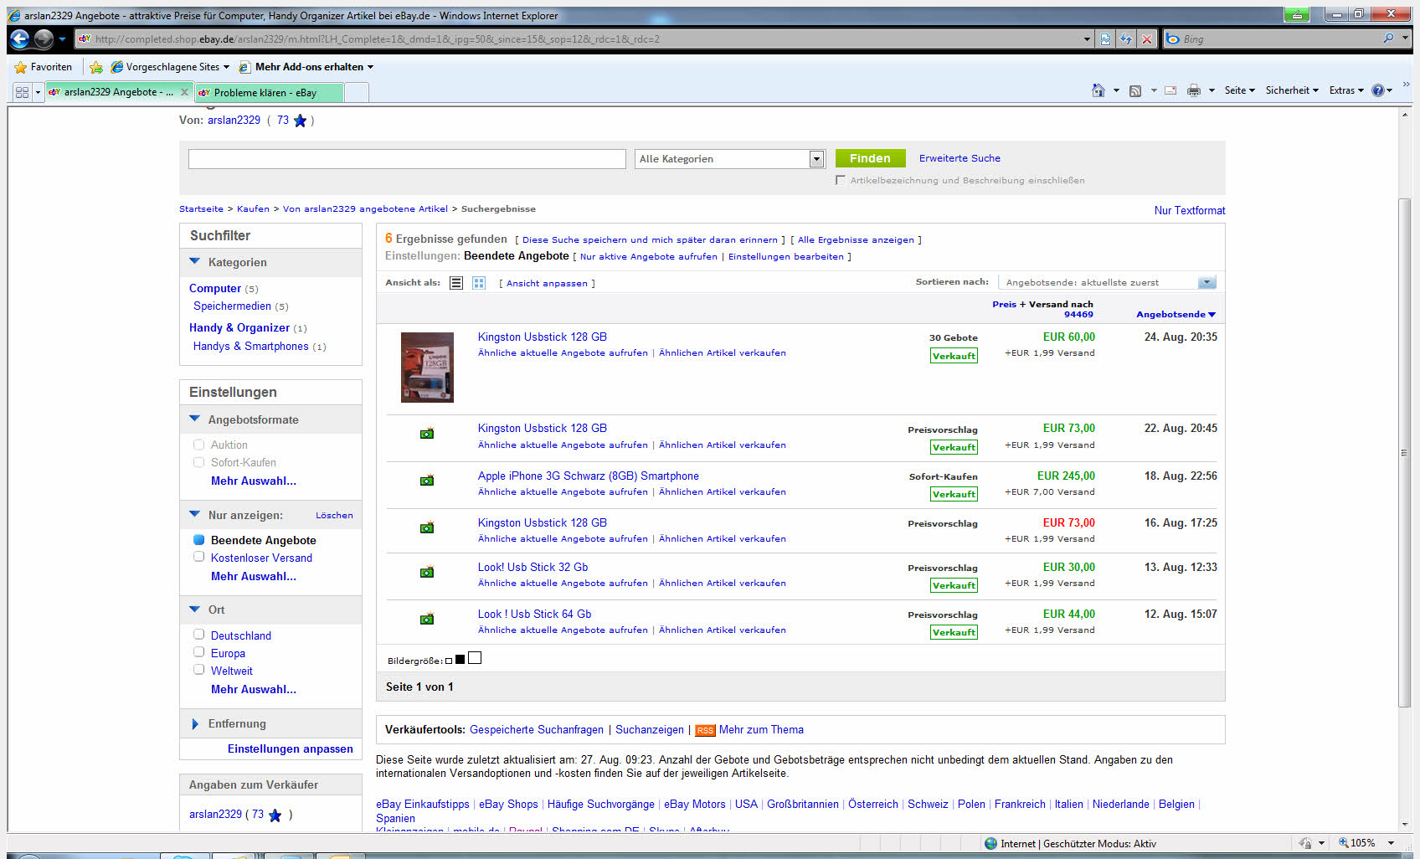Open the address bar history dropdown arrow

(x=1087, y=39)
